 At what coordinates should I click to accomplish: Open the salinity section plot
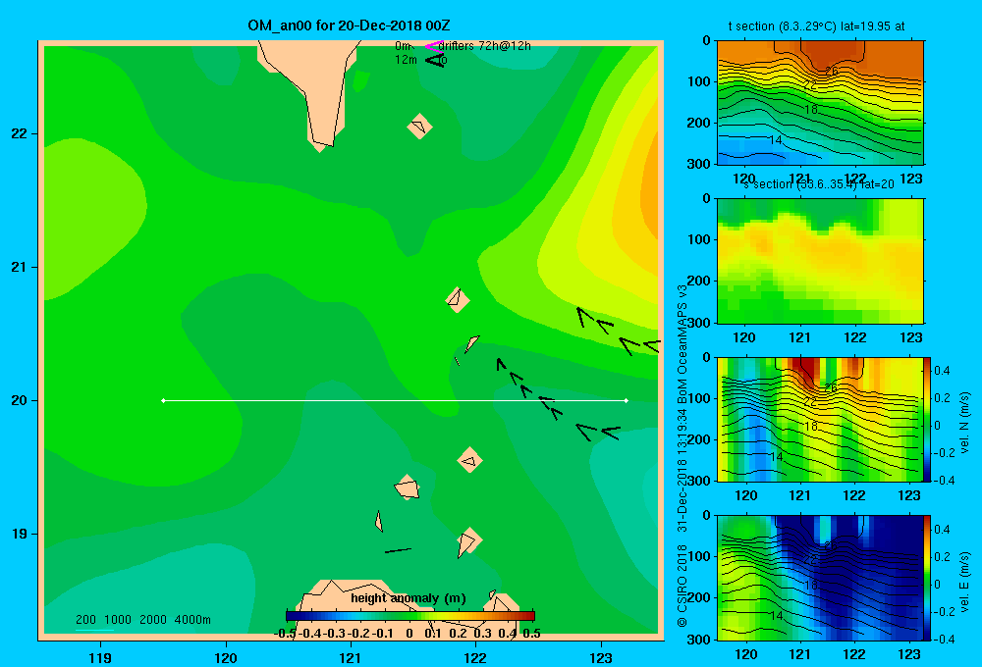coord(820,261)
